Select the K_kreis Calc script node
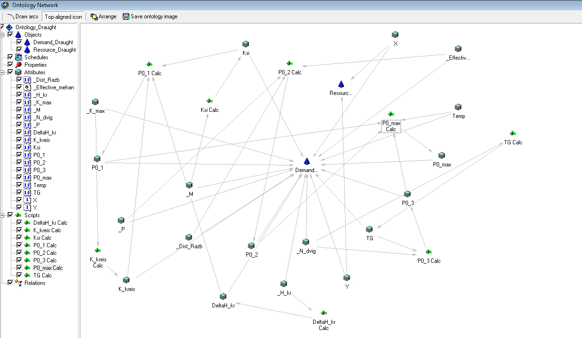 point(98,251)
